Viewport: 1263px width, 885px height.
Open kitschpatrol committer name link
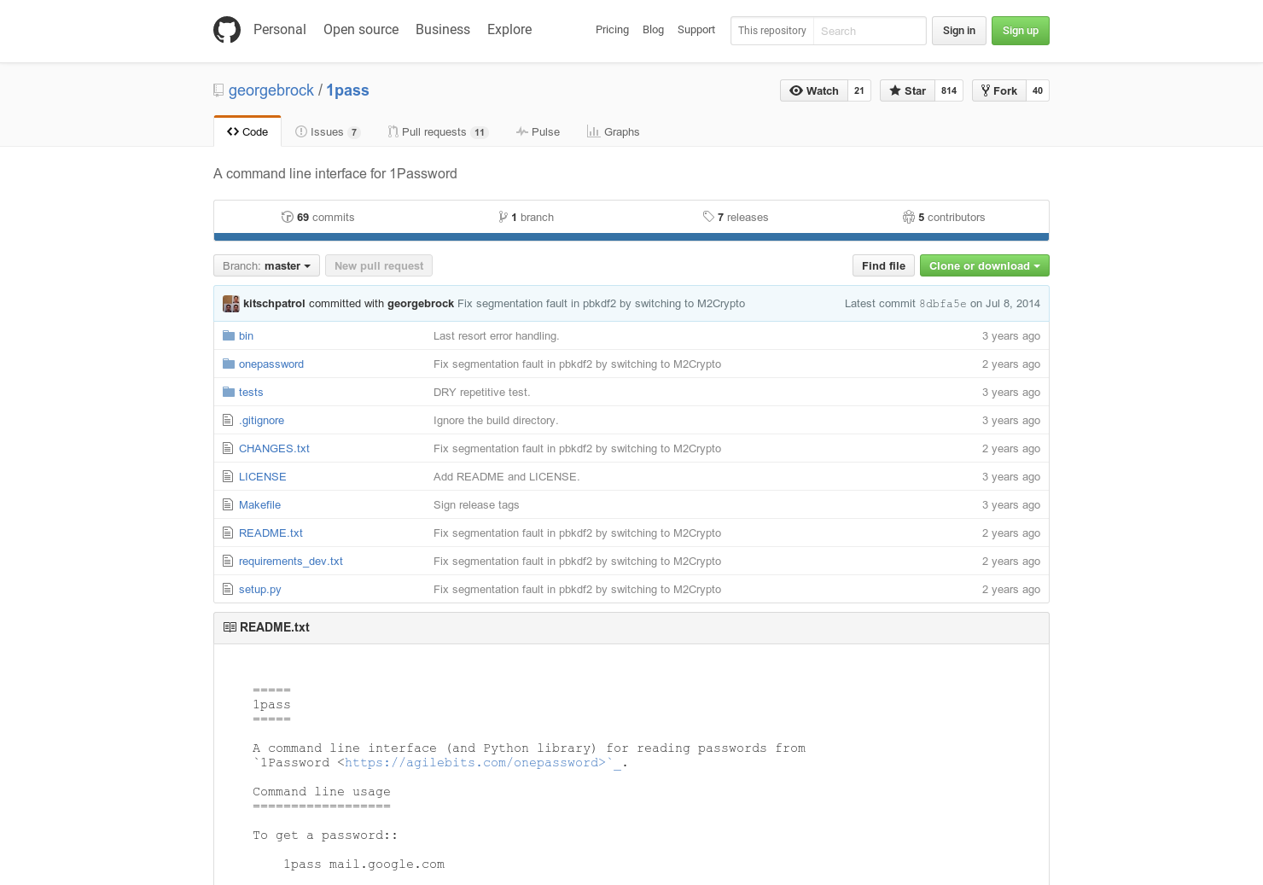(x=274, y=303)
